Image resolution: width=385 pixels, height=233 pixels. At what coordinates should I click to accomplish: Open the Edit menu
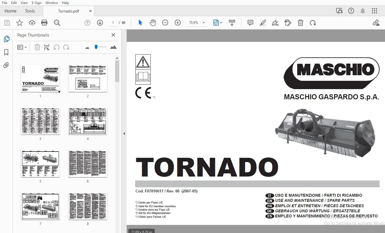click(14, 3)
